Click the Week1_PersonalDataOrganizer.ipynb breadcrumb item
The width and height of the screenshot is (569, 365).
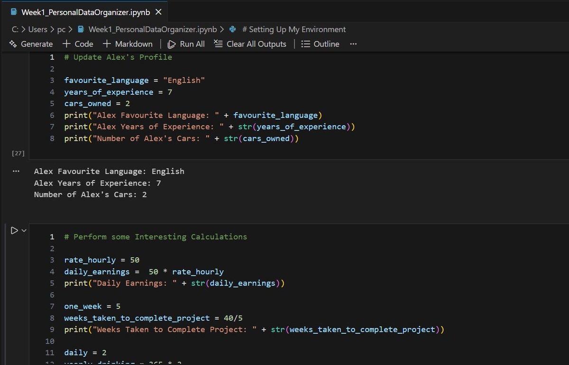[x=152, y=29]
